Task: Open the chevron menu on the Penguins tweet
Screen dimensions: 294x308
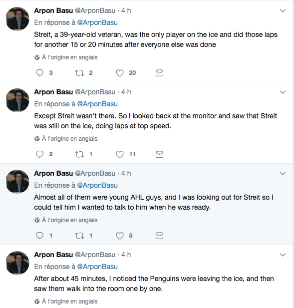Action: pyautogui.click(x=283, y=255)
